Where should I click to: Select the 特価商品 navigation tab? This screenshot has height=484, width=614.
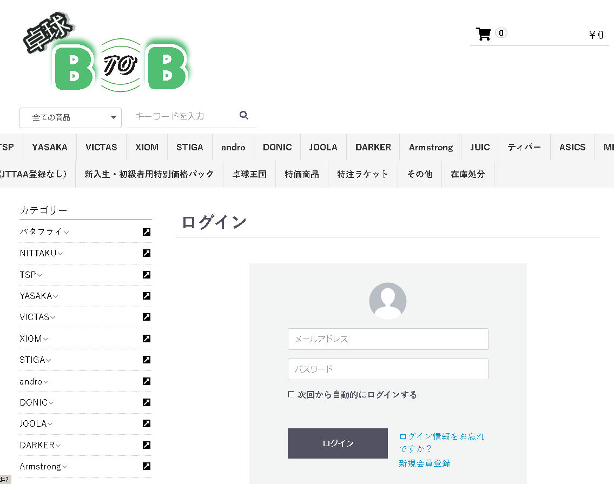(x=302, y=174)
